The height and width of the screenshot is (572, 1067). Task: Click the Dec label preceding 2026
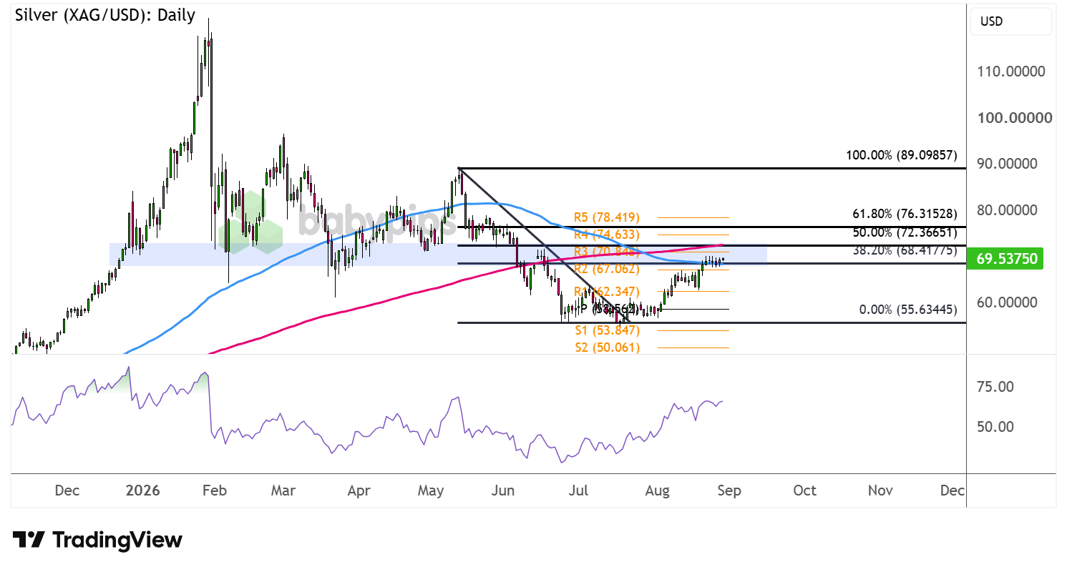tap(67, 490)
